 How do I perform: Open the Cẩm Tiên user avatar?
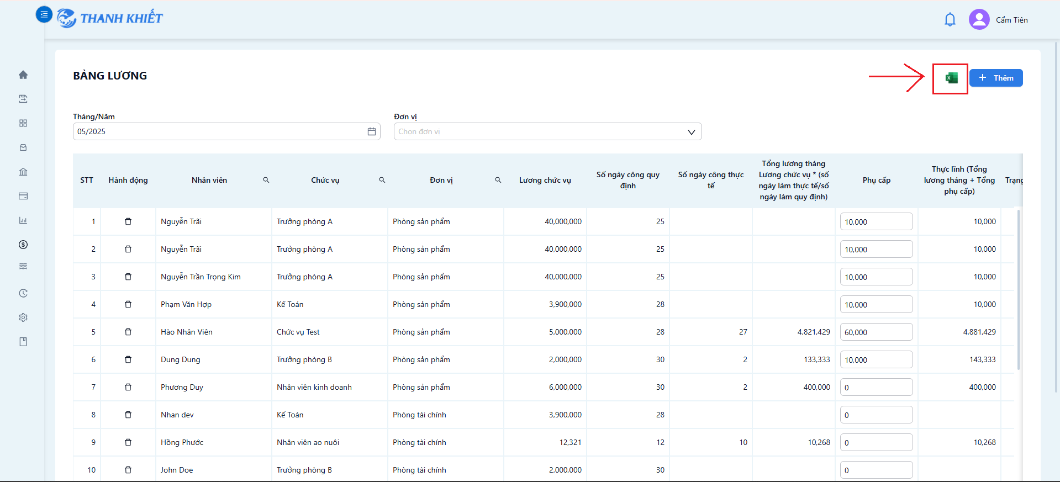pos(979,19)
